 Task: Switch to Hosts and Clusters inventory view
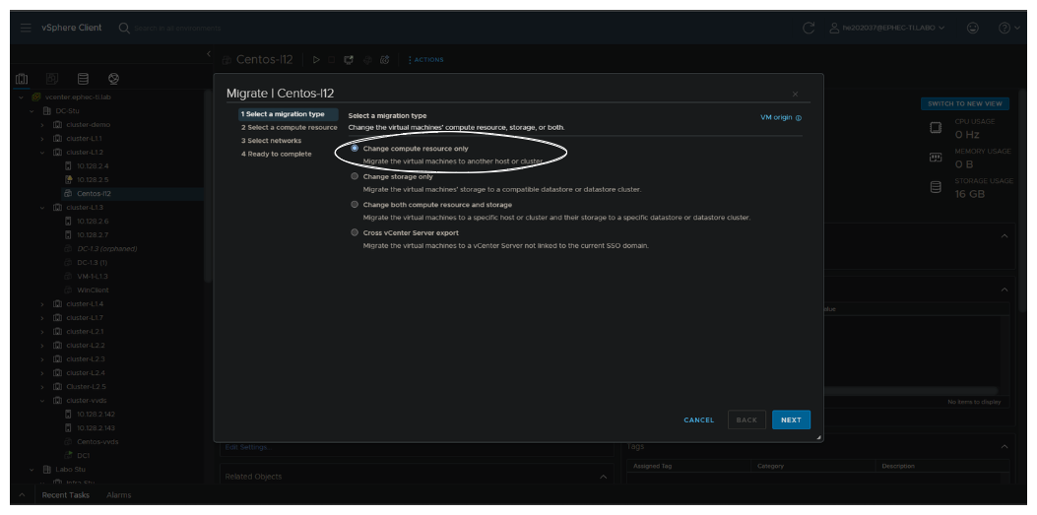22,79
